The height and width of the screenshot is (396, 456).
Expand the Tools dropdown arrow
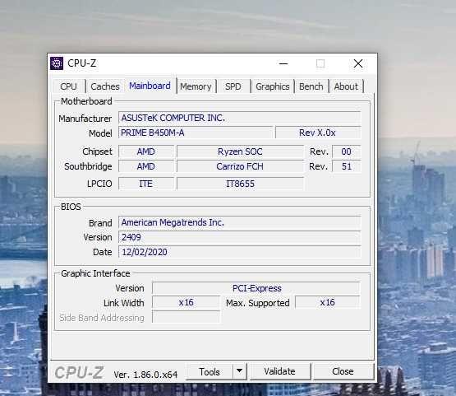point(240,371)
